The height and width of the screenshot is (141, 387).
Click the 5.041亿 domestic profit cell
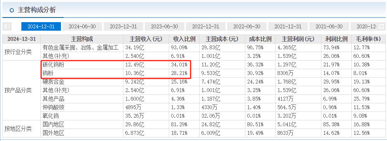[286, 124]
